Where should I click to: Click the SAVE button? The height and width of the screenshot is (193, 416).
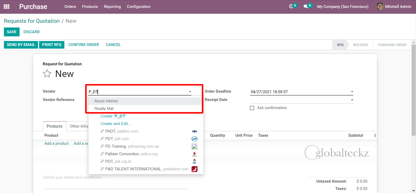tap(12, 32)
